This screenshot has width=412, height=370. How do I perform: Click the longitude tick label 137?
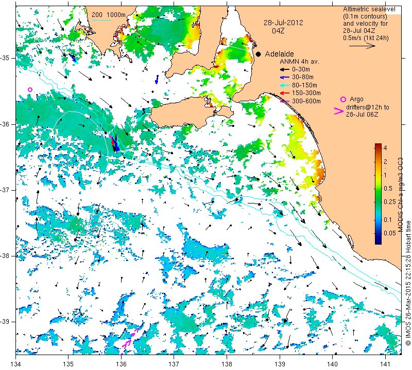point(174,364)
